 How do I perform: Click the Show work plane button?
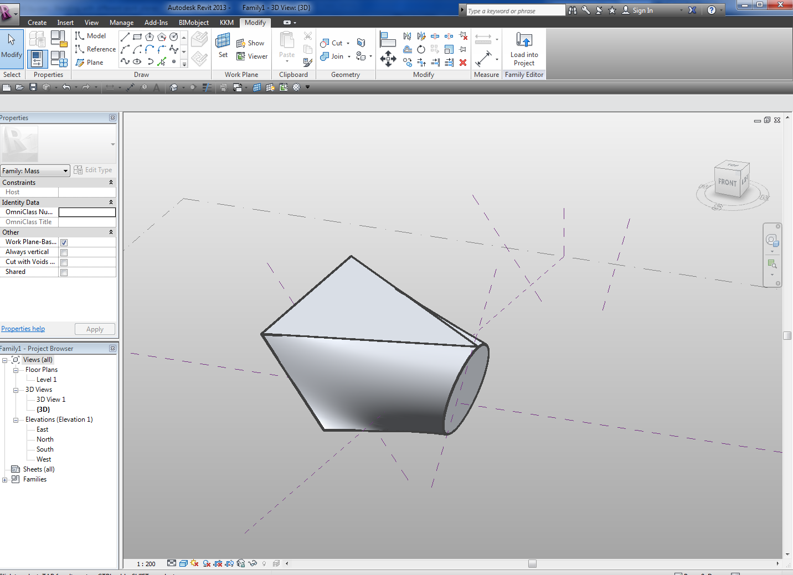tap(250, 43)
